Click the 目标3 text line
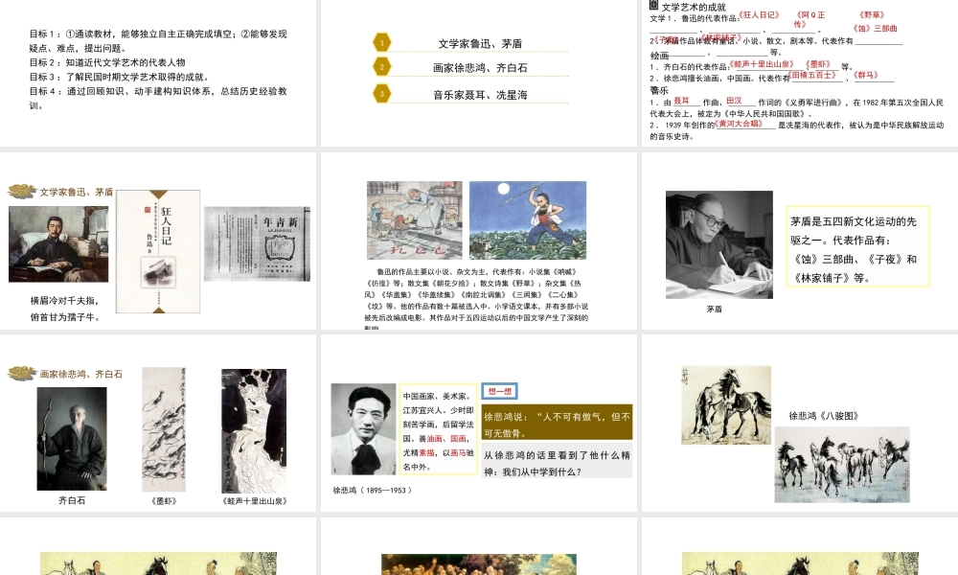Image resolution: width=958 pixels, height=575 pixels. pos(120,77)
